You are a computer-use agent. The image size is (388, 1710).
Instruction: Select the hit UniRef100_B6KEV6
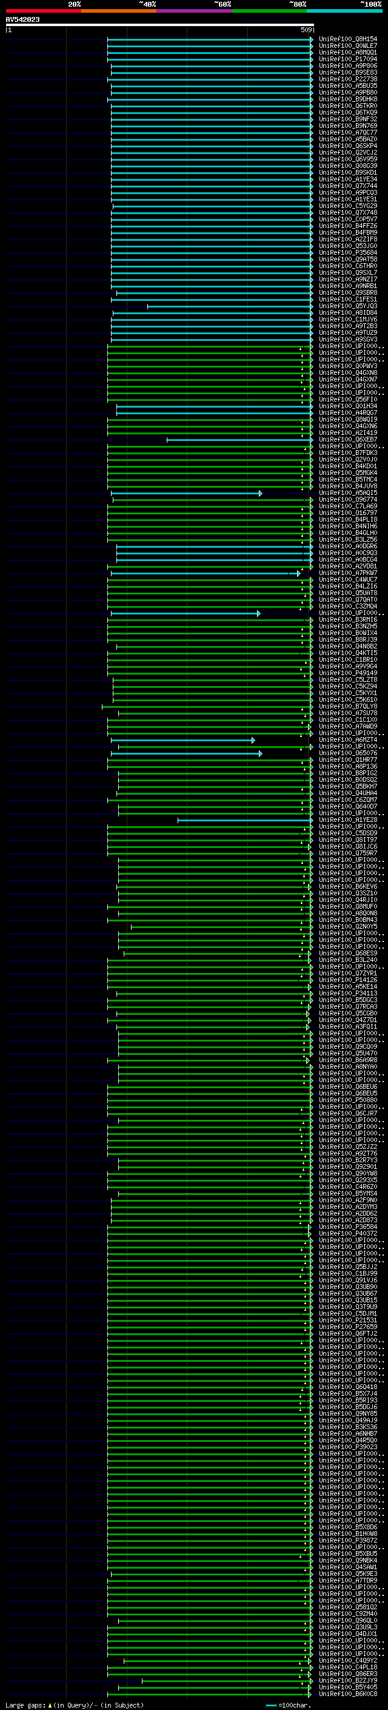coord(347,887)
